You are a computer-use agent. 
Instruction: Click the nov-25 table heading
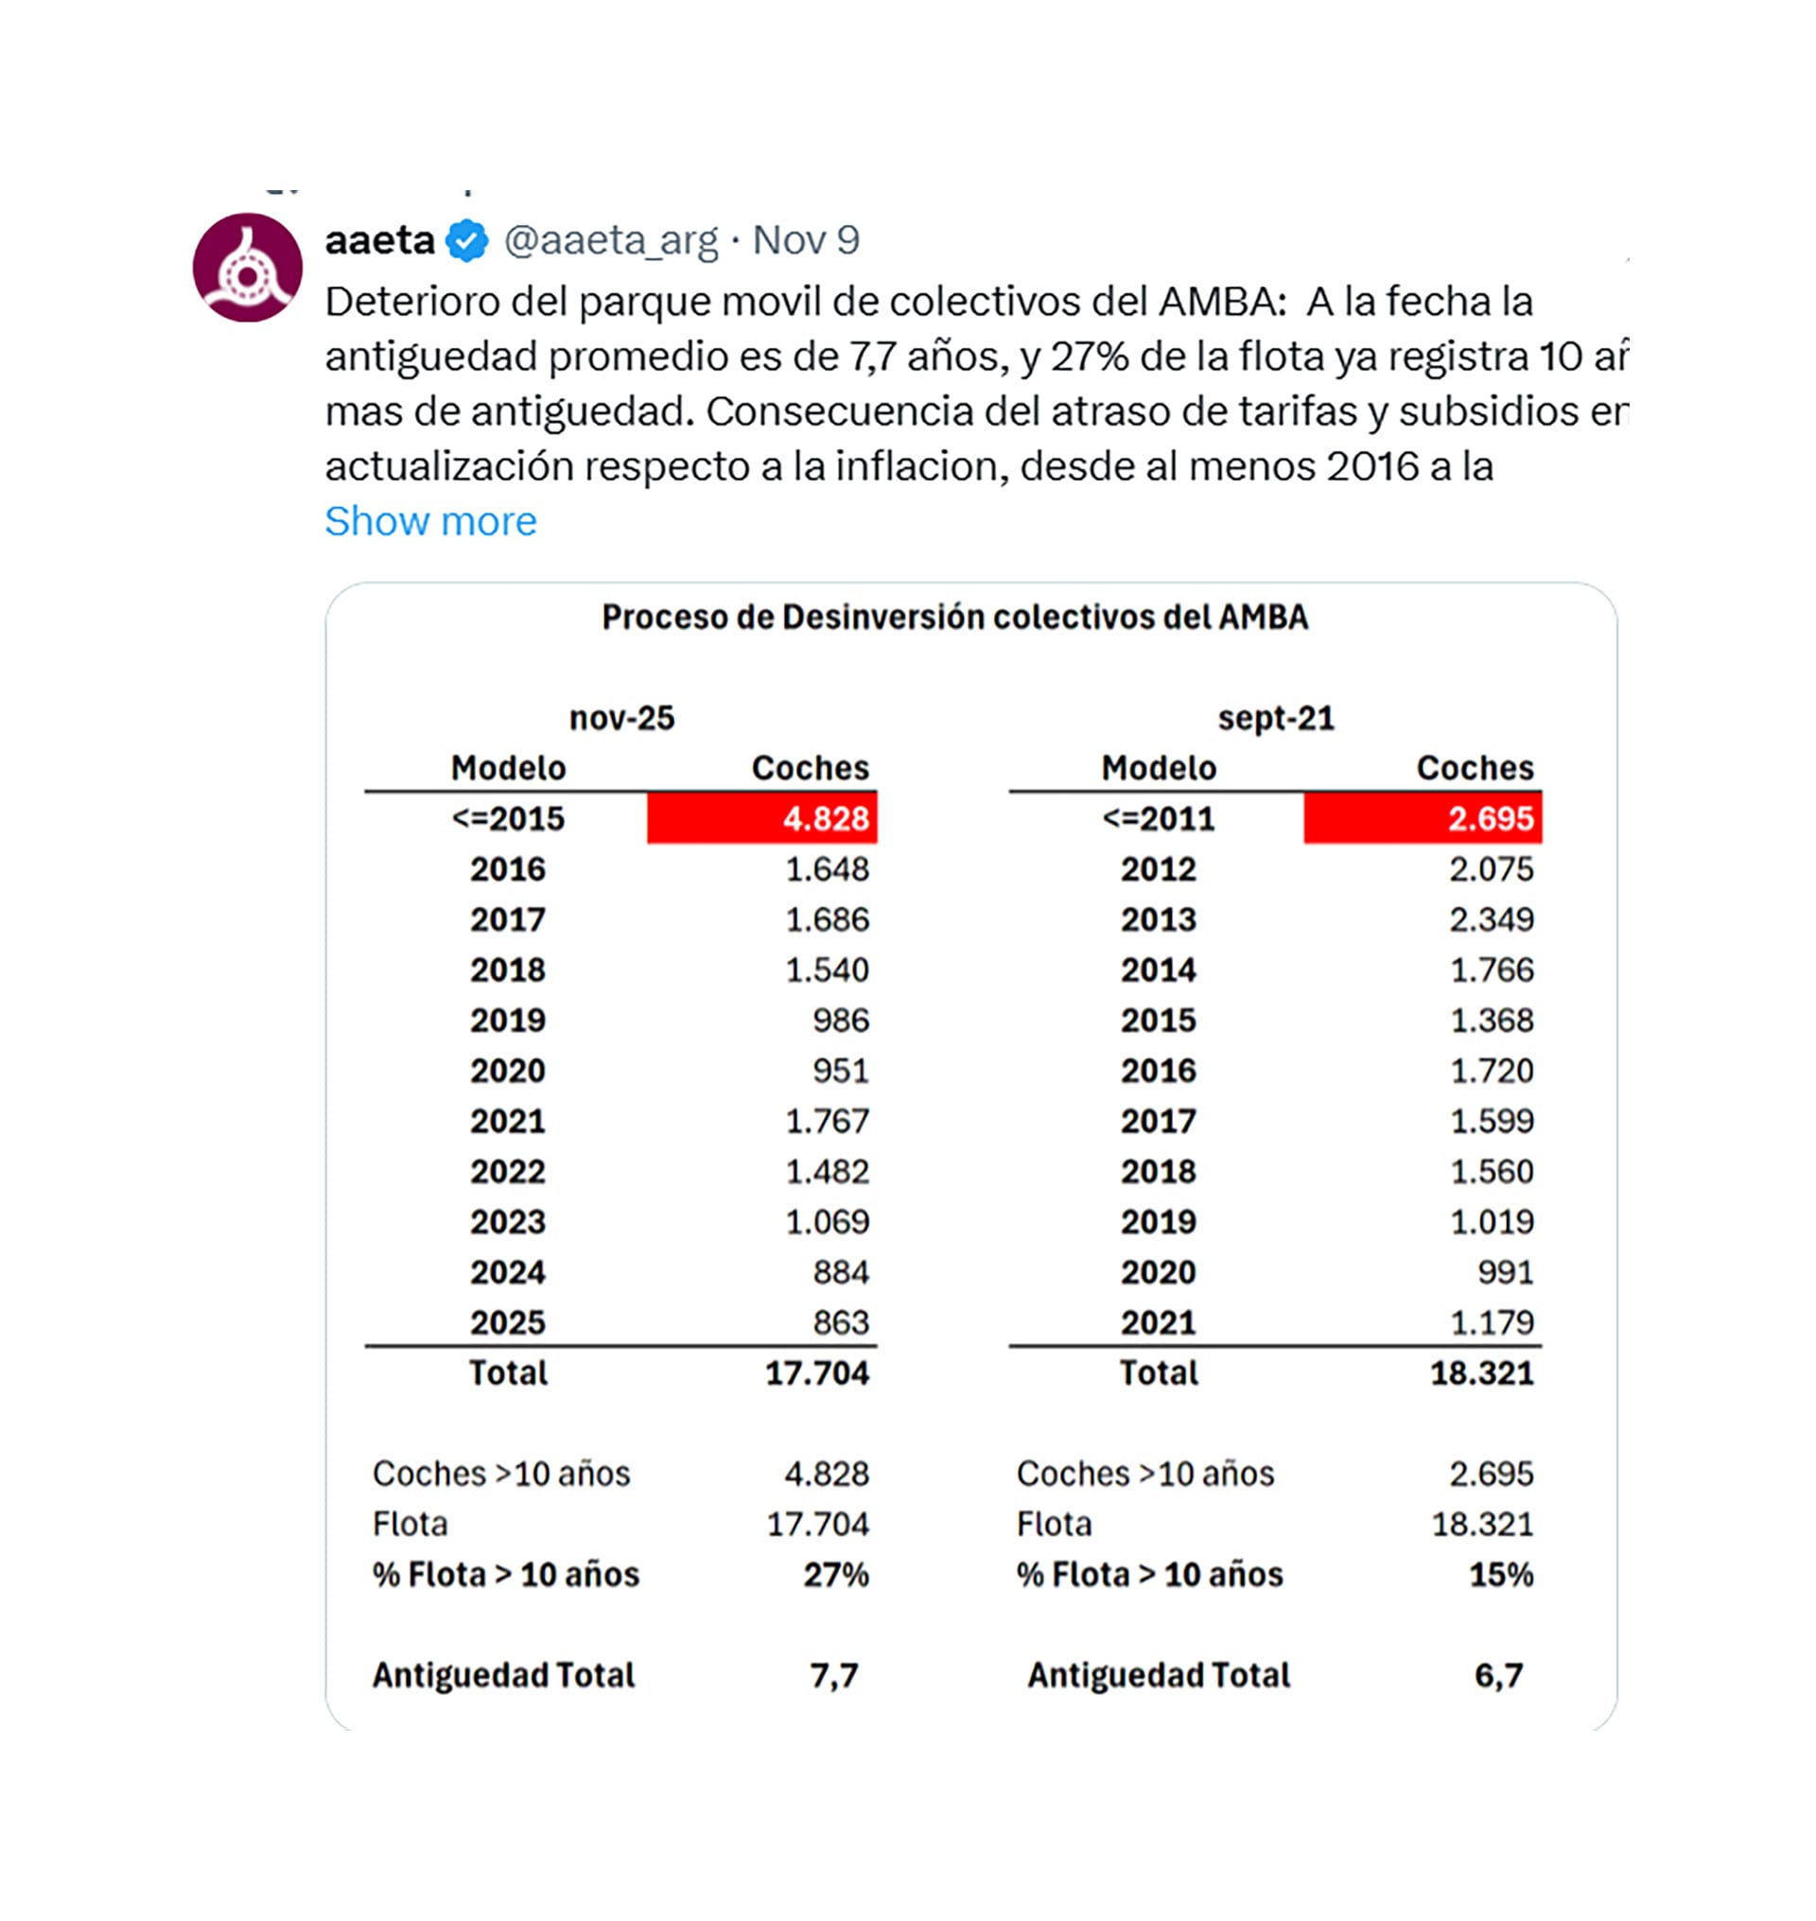(x=621, y=718)
